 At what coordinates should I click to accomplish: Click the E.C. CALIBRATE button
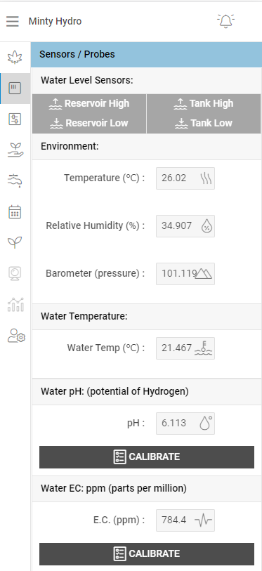click(x=147, y=553)
